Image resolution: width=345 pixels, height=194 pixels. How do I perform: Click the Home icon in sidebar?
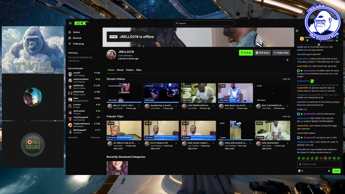pyautogui.click(x=70, y=32)
